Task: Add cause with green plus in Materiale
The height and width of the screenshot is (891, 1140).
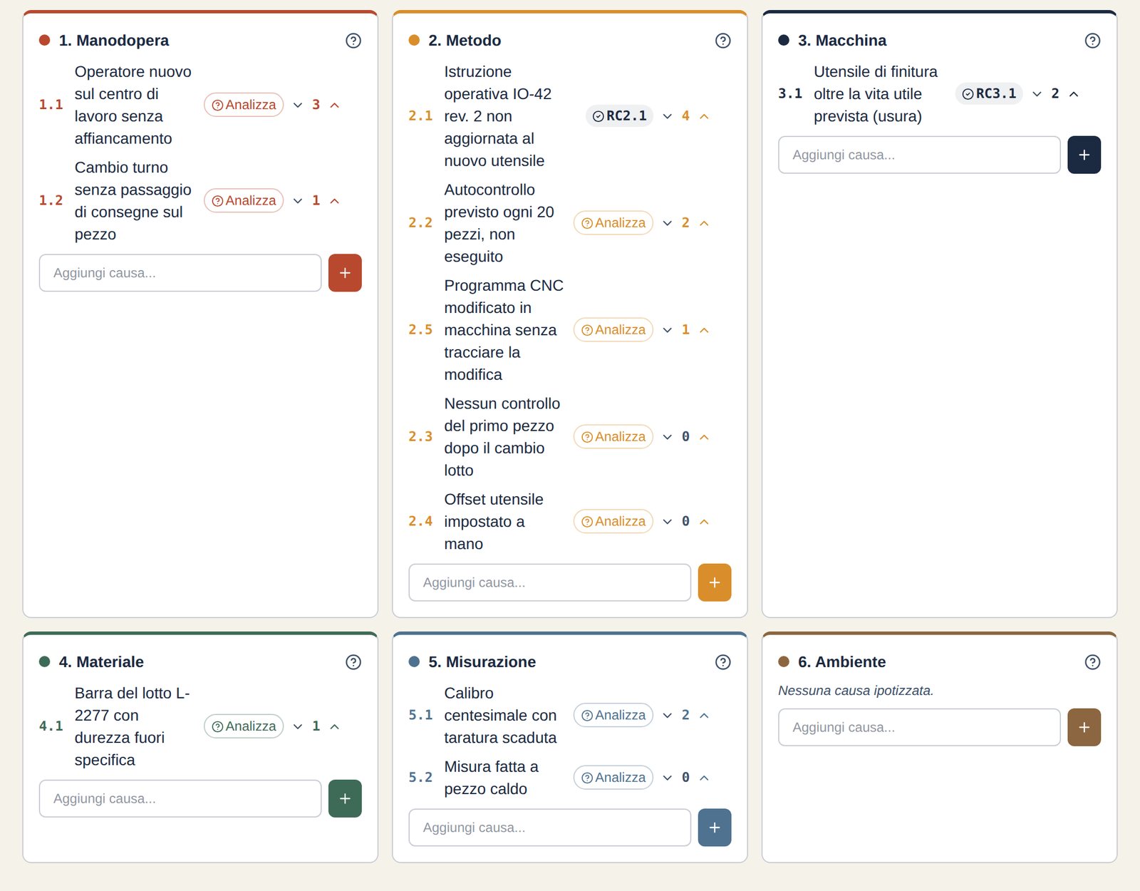Action: 345,798
